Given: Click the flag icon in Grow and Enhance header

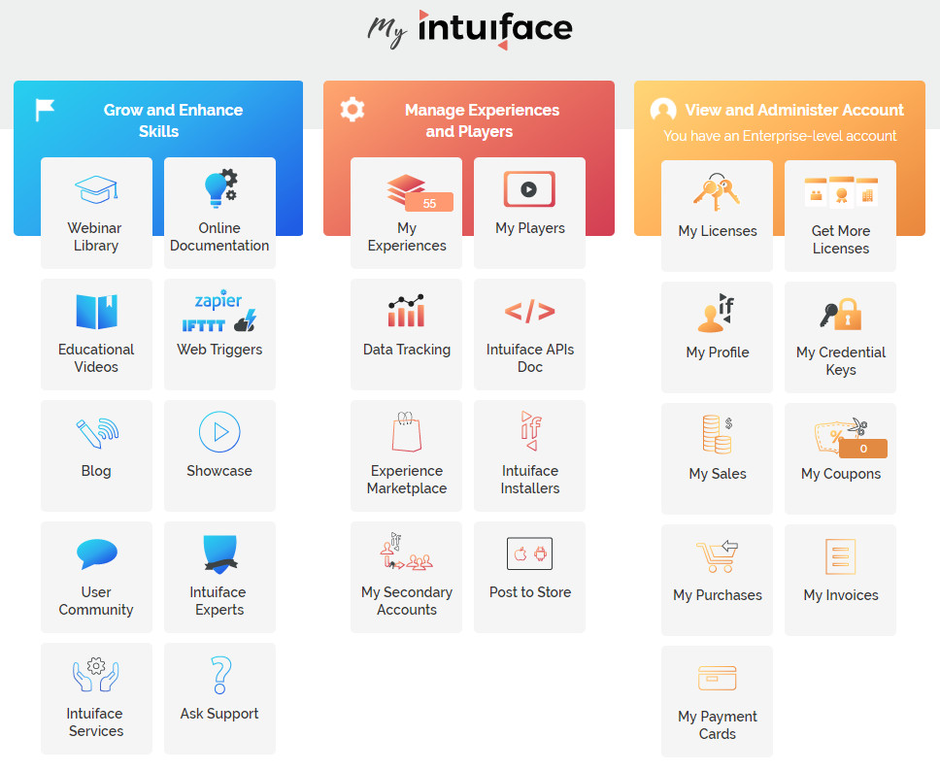Looking at the screenshot, I should pos(45,111).
